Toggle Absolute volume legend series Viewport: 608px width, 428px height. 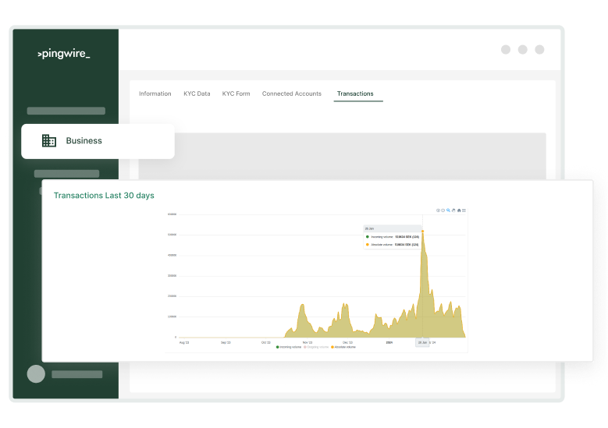[343, 347]
